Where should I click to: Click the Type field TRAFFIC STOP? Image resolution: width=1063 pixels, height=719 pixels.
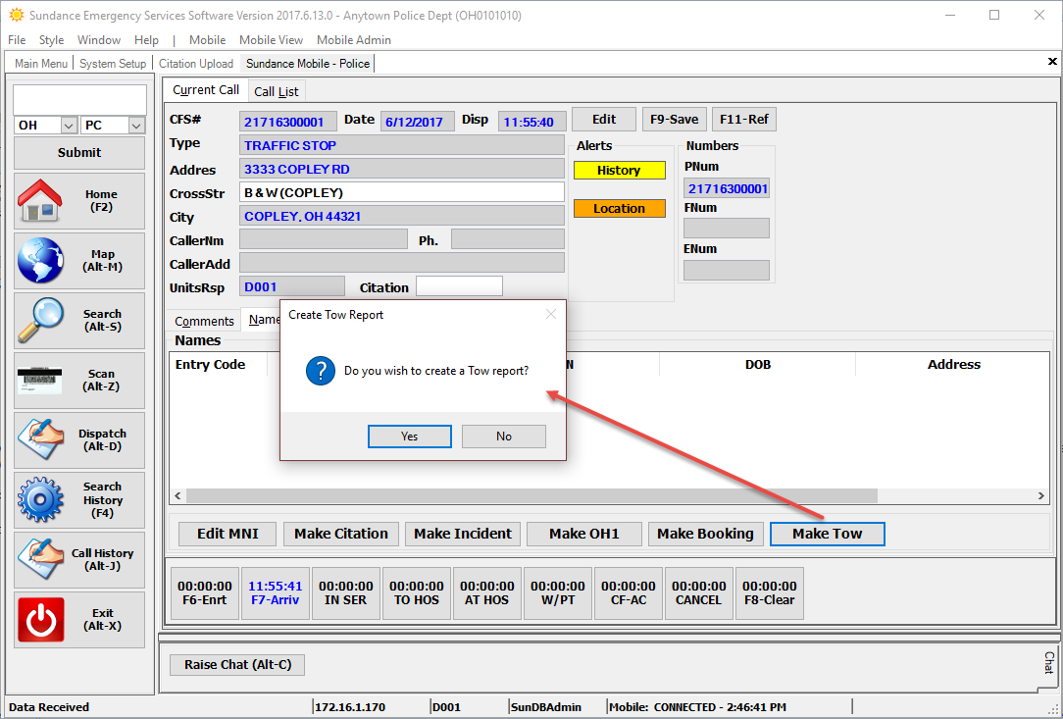(402, 145)
